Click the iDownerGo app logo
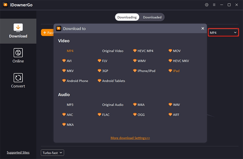This screenshot has width=243, height=159. (x=5, y=5)
